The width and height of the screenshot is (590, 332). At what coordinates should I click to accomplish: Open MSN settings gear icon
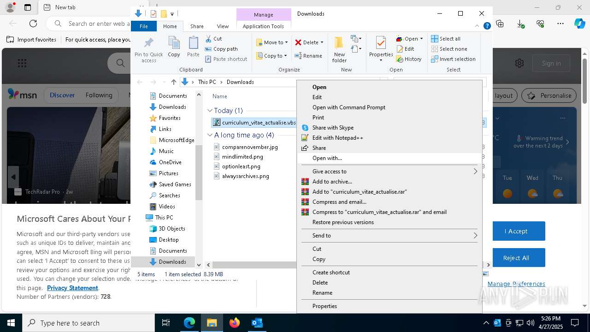(x=519, y=63)
